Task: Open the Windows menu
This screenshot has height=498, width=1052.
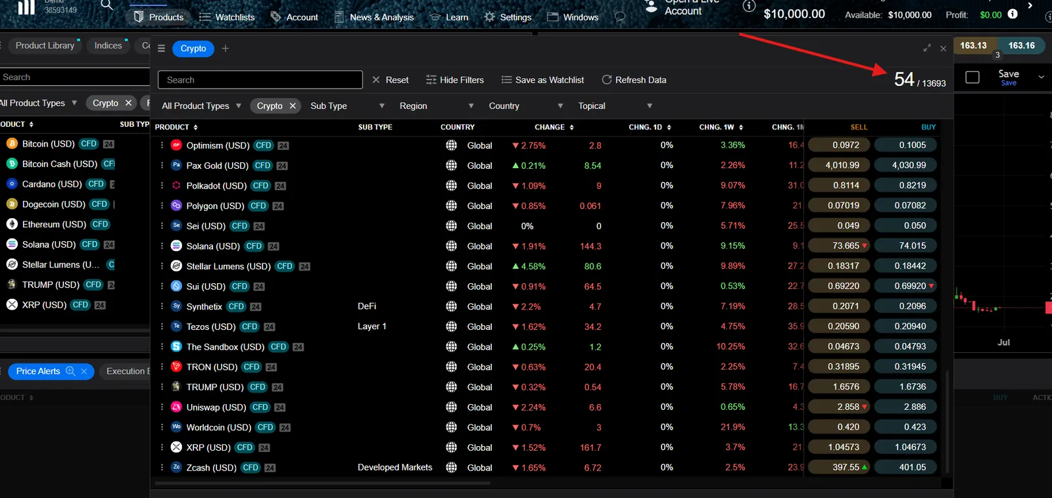Action: coord(573,17)
